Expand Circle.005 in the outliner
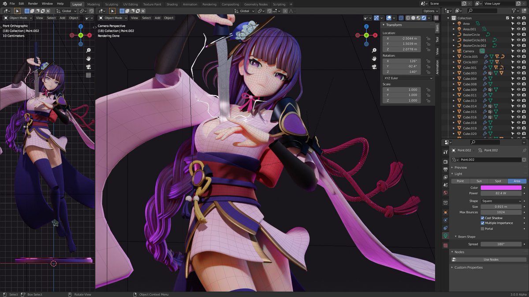Image resolution: width=529 pixels, height=297 pixels. click(x=454, y=56)
